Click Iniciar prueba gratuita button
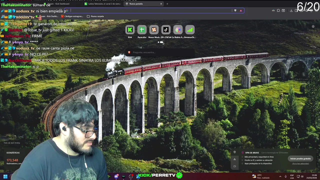This screenshot has height=180, width=320. [x=300, y=158]
